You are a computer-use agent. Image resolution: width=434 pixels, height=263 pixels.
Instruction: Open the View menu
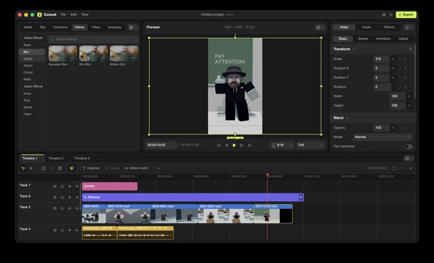(85, 15)
